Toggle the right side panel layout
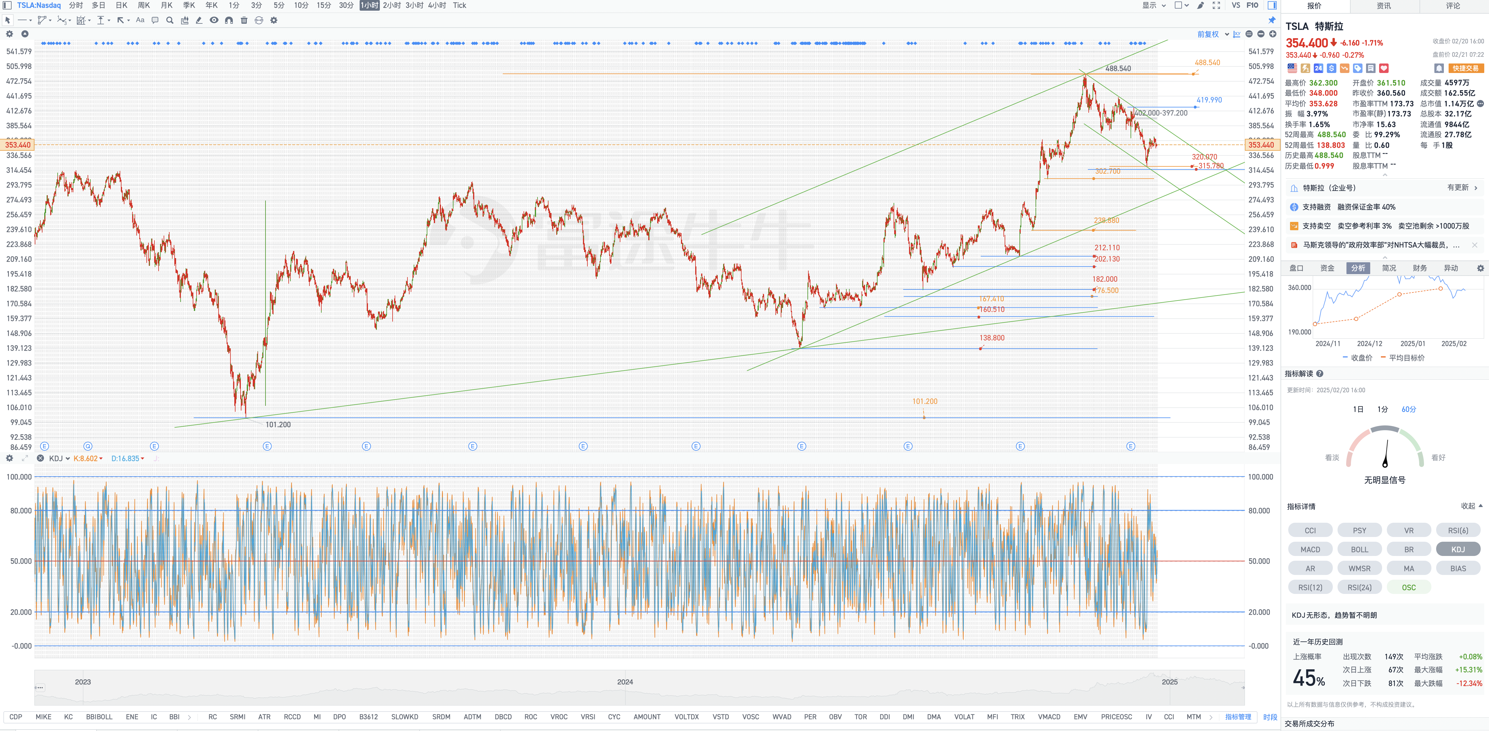Viewport: 1489px width, 731px height. pos(1272,5)
